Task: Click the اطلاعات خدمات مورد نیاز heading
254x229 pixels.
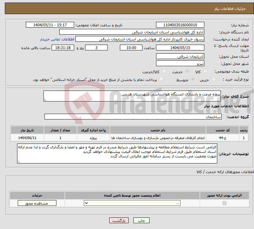Action: pyautogui.click(x=226, y=106)
